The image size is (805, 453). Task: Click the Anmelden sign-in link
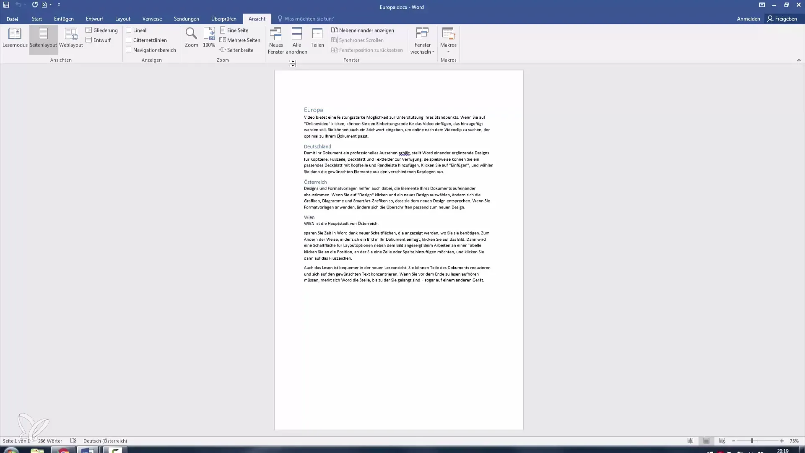(748, 19)
